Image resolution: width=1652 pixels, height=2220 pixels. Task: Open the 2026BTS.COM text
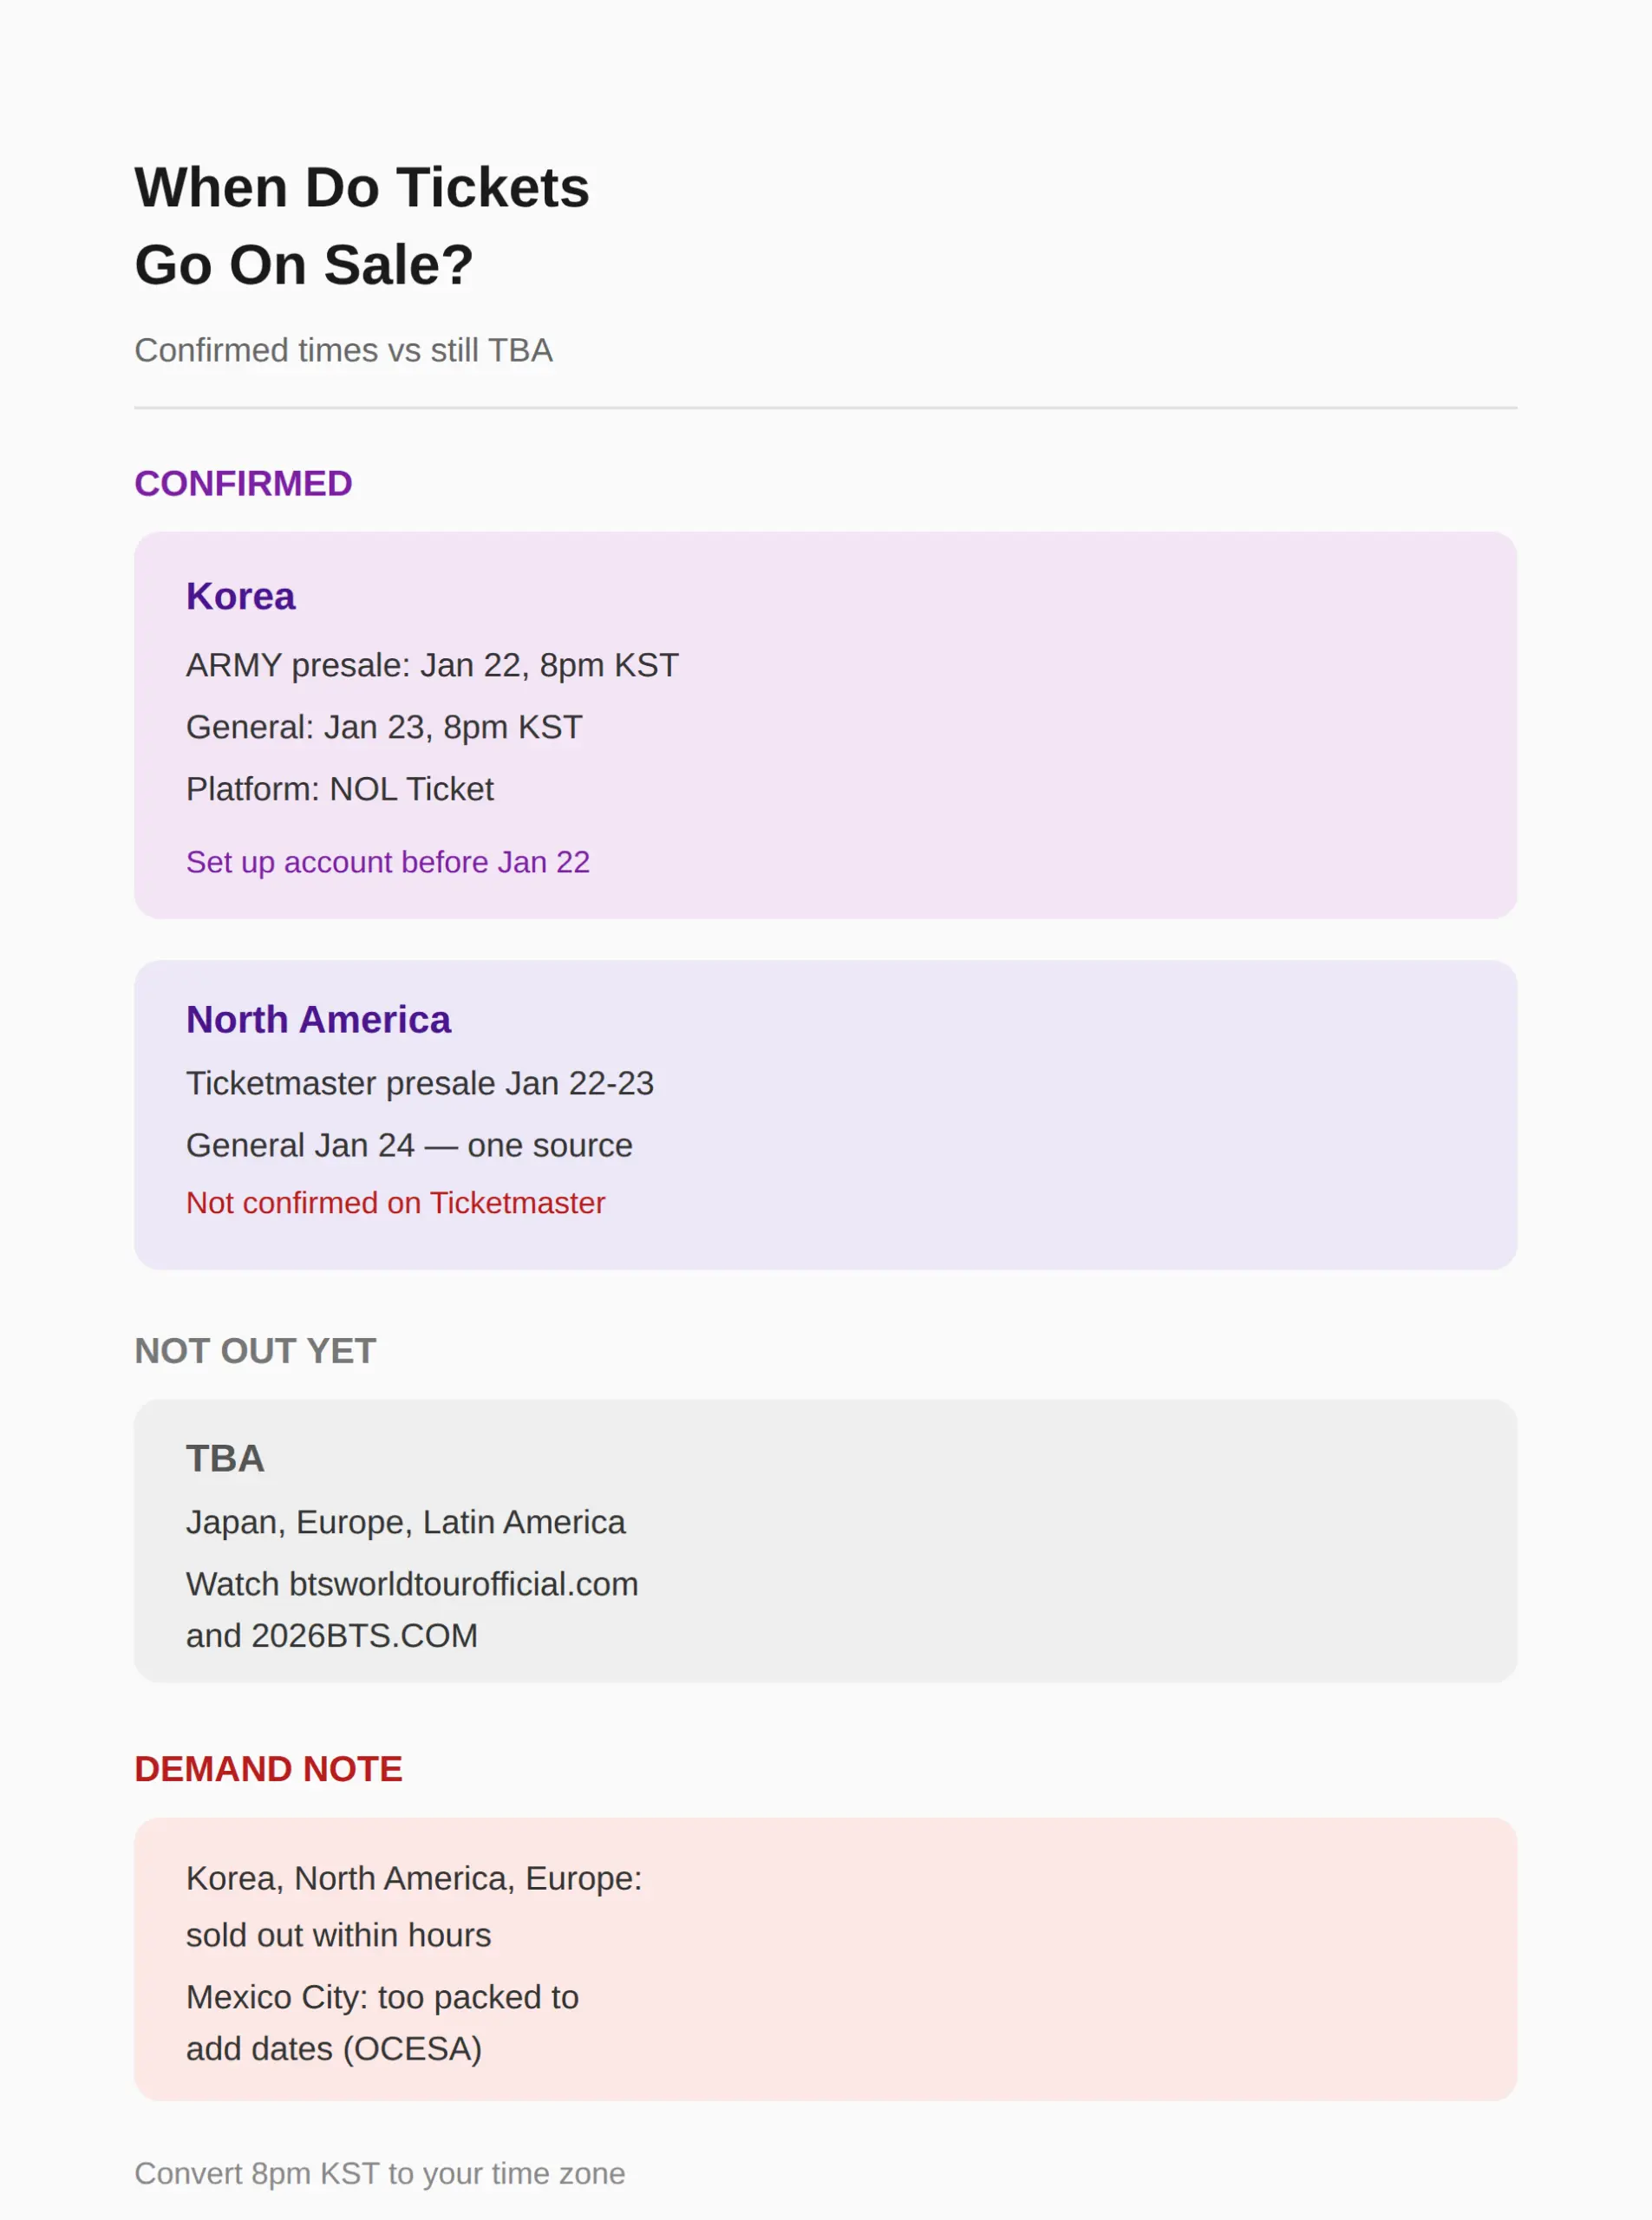point(364,1636)
